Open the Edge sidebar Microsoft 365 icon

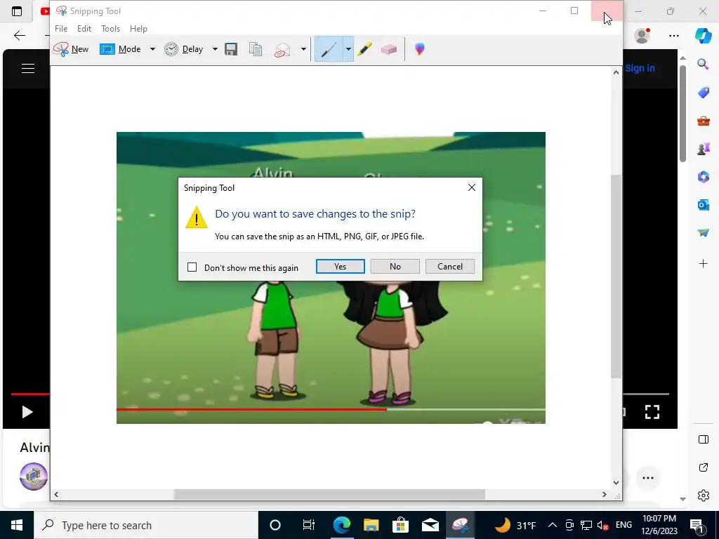click(703, 177)
